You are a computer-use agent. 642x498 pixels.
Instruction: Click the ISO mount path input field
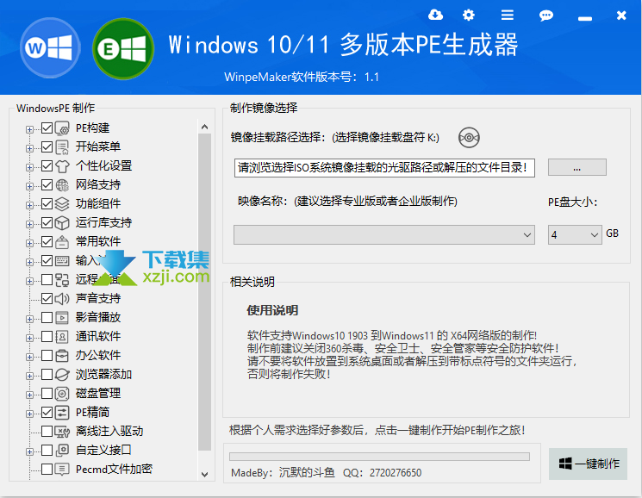click(x=384, y=168)
